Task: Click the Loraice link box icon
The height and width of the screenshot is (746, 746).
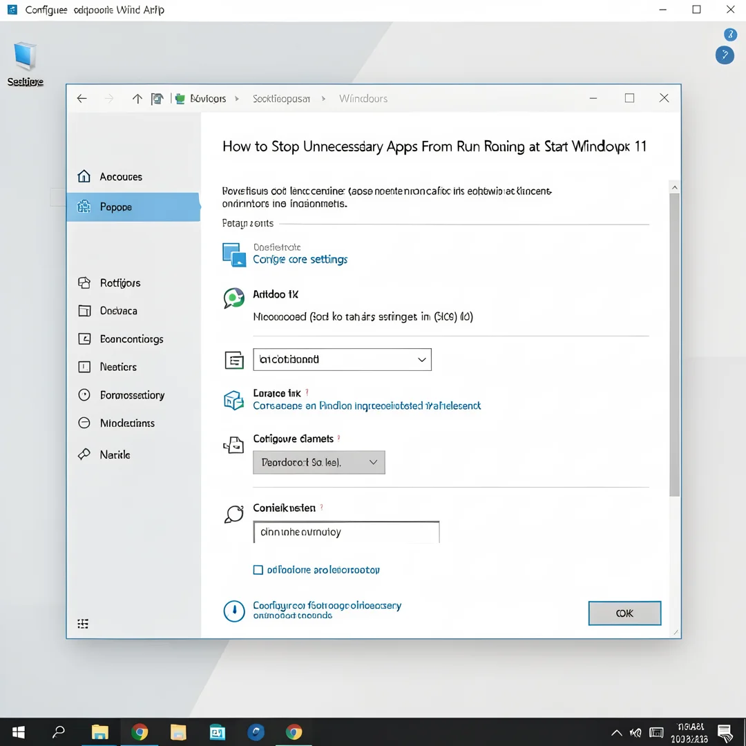Action: pyautogui.click(x=234, y=400)
